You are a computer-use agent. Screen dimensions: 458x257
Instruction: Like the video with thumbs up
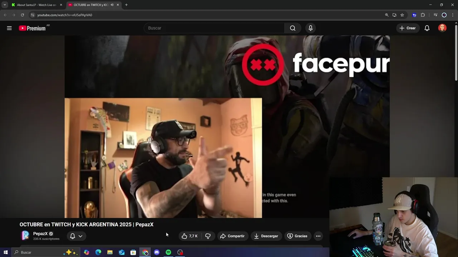(190, 236)
